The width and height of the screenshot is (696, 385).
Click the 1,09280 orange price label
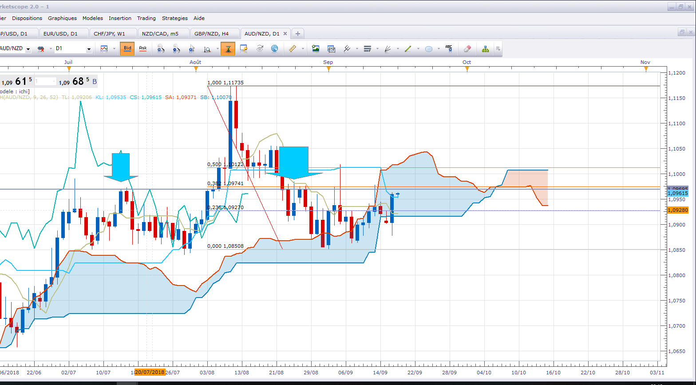[677, 210]
